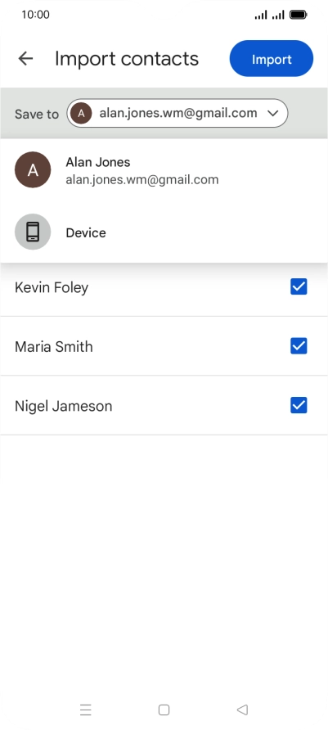
Task: Tap the battery icon in status bar
Action: pyautogui.click(x=299, y=15)
